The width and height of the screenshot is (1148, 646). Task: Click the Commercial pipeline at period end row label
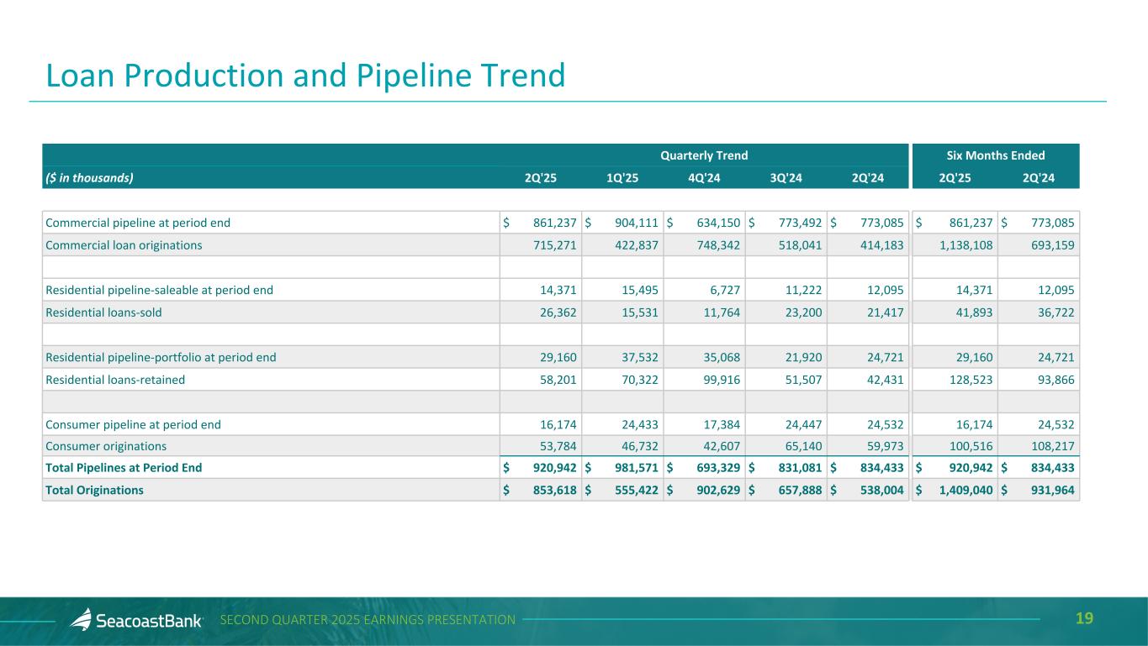pyautogui.click(x=138, y=223)
